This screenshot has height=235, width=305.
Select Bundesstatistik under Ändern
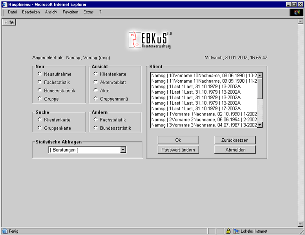coord(95,128)
